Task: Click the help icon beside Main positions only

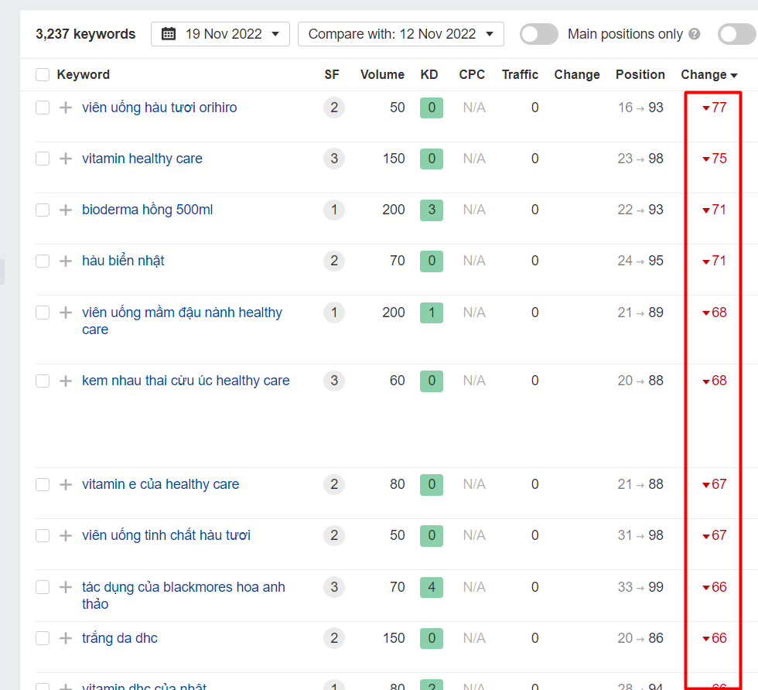Action: click(695, 34)
